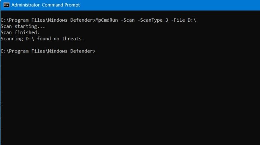
Task: Click the word 'threats.' in the output
Action: tap(73, 39)
